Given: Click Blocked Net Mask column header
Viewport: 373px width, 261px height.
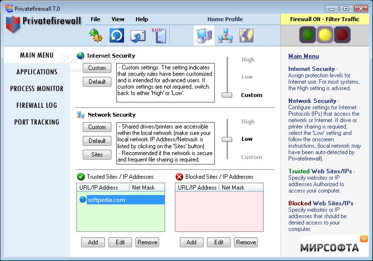Looking at the screenshot, I should pos(241,187).
